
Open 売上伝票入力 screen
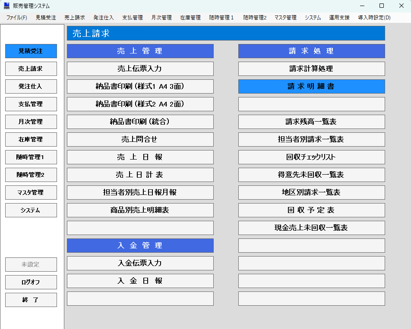[x=140, y=69]
